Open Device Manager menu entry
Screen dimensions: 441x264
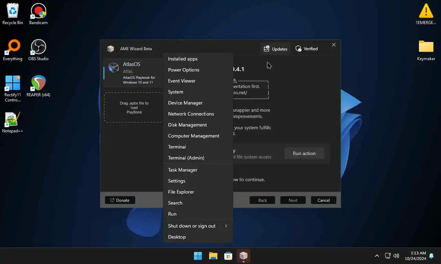click(198, 103)
